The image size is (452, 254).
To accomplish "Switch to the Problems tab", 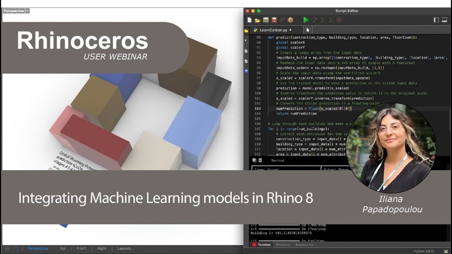I will tap(283, 244).
